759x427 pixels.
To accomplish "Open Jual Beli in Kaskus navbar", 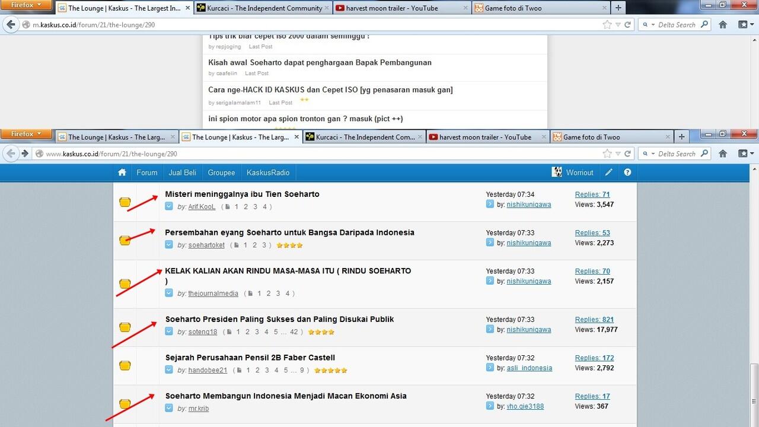I will click(182, 173).
